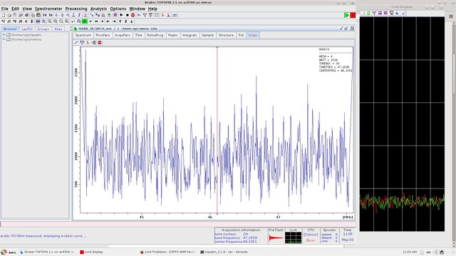The image size is (456, 256).
Task: Select the /home/opt/lavallo folder entry
Action: (26, 35)
